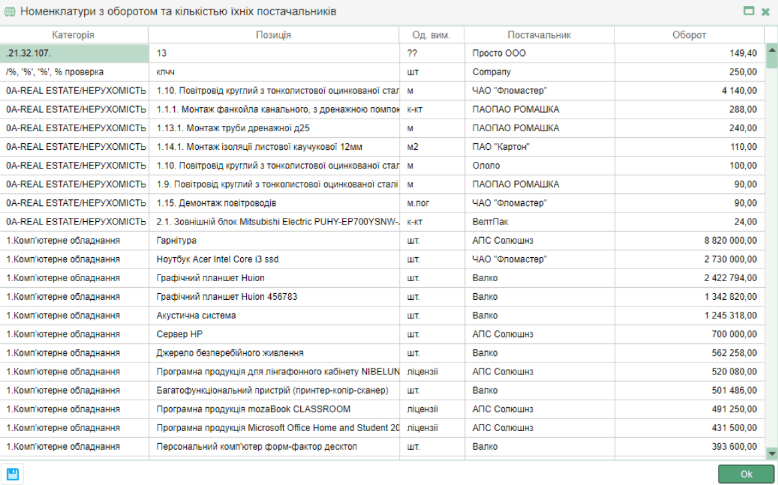
Task: Sort by the Позиція column header
Action: (274, 35)
